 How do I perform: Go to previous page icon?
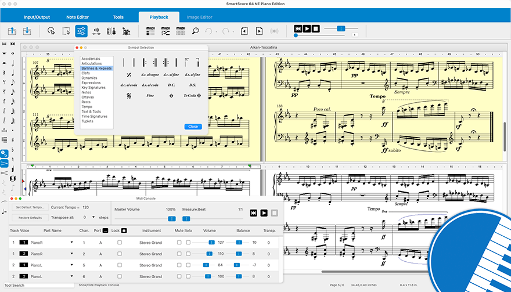(244, 31)
